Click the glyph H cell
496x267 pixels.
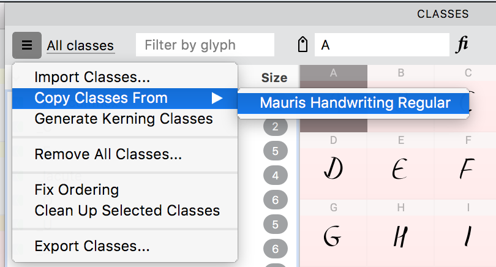400,233
